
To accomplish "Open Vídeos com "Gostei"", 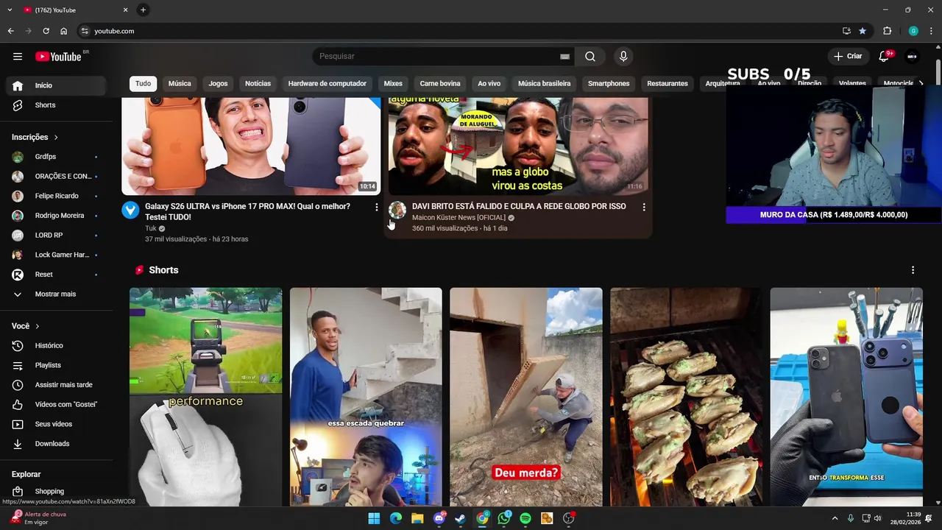I will click(55, 405).
